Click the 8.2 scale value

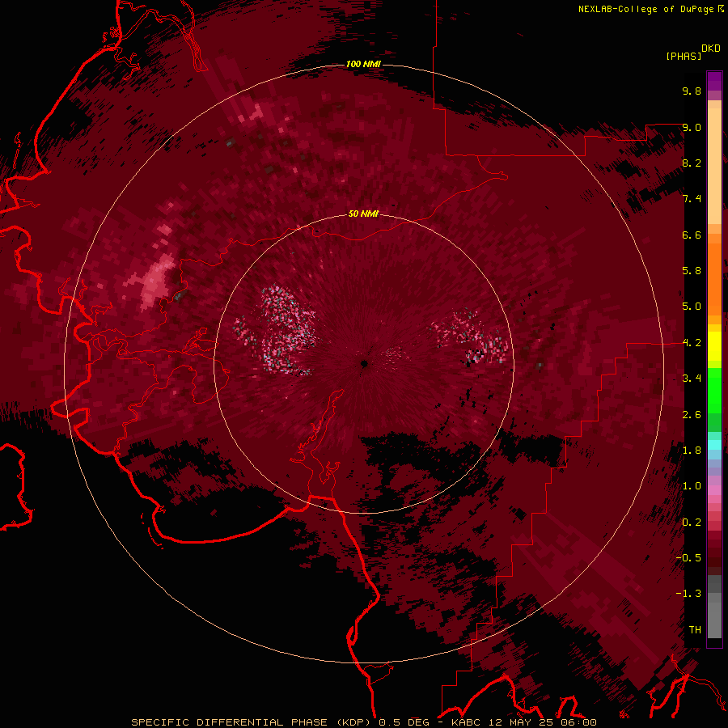[x=692, y=163]
